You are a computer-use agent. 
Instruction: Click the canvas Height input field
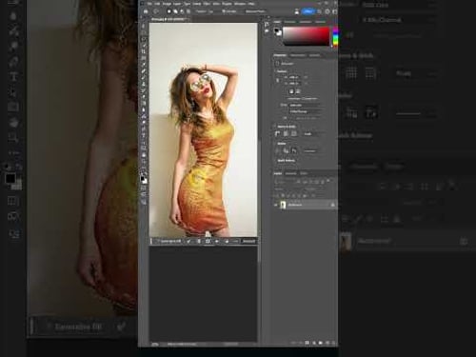(293, 84)
